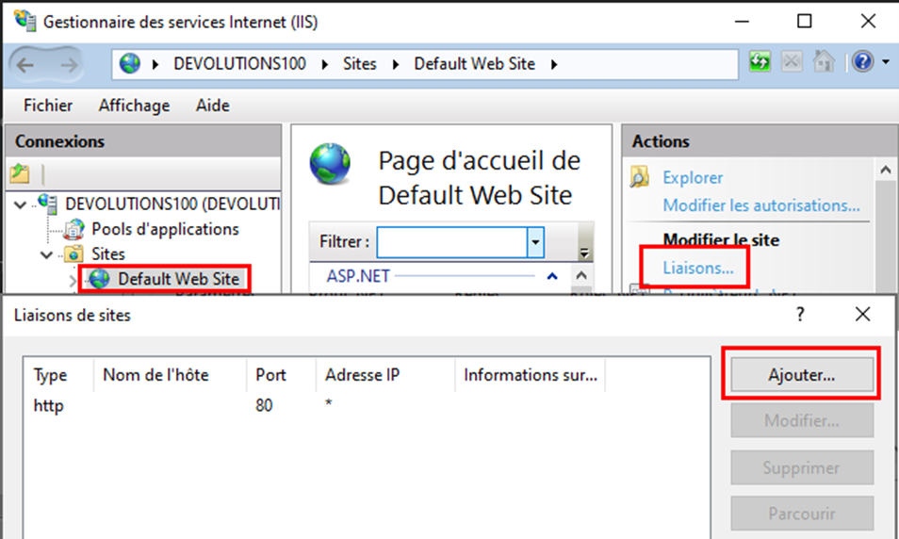Click the Adresse IP column header
The height and width of the screenshot is (539, 899).
coord(385,375)
